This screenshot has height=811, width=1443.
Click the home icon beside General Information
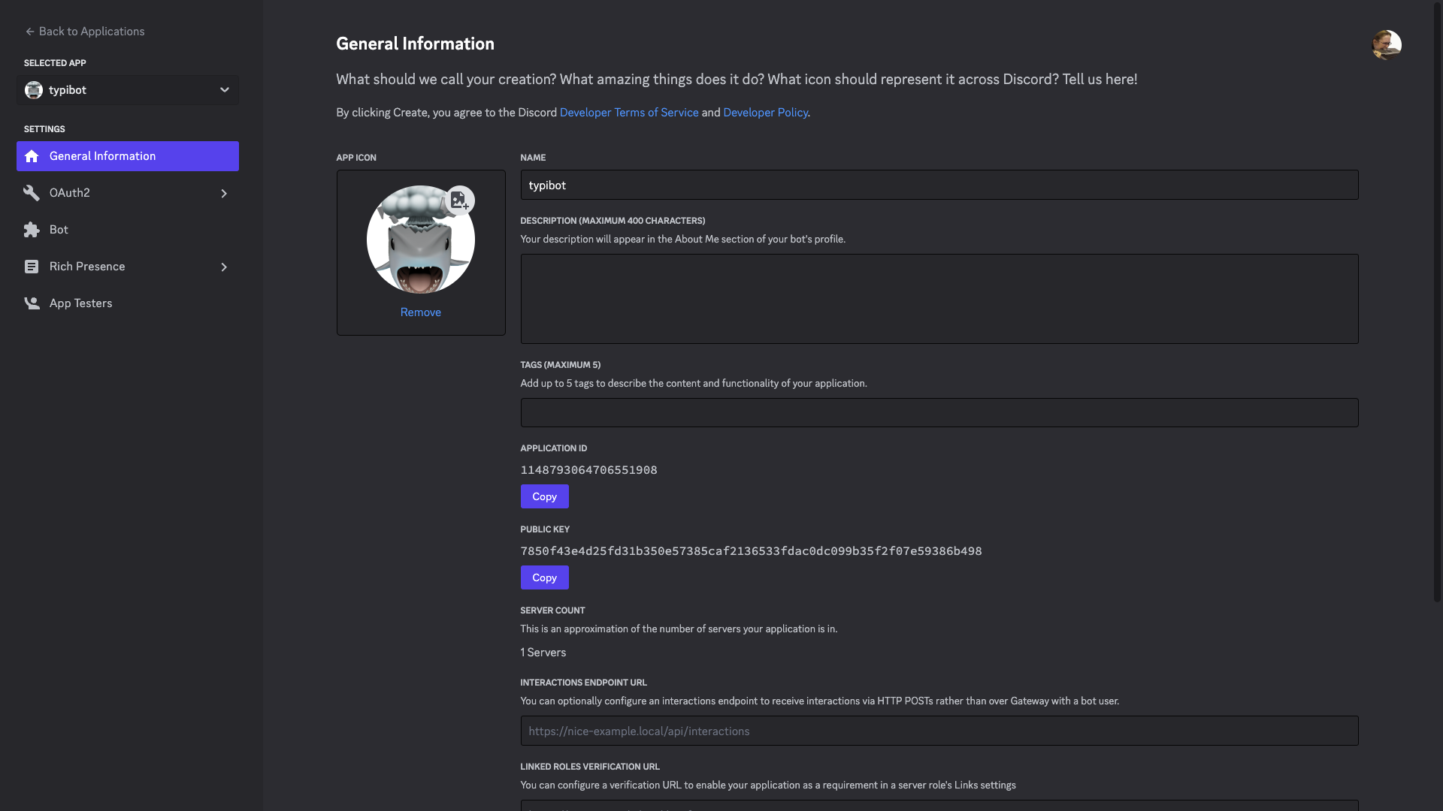click(32, 156)
